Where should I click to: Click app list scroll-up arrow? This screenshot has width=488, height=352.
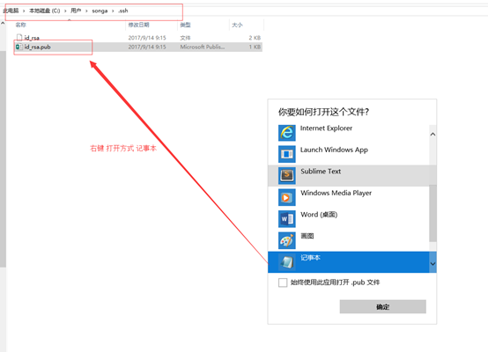click(x=433, y=135)
